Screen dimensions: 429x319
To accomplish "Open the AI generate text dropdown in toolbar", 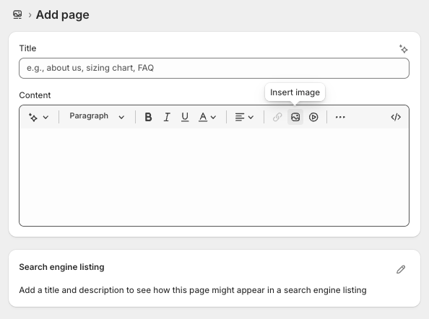I will 38,117.
